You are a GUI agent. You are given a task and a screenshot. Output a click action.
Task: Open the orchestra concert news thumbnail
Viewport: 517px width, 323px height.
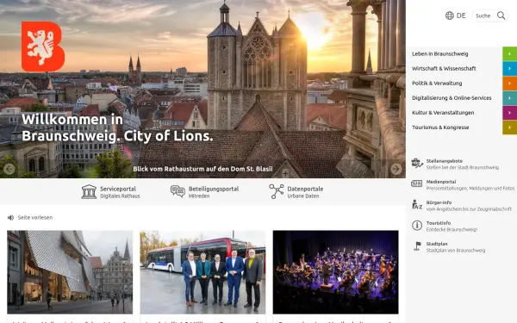tap(336, 272)
